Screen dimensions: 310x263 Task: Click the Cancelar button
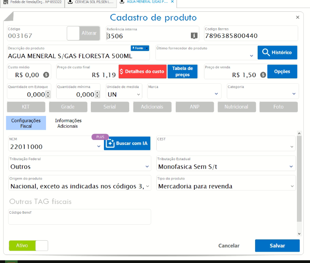click(x=228, y=246)
